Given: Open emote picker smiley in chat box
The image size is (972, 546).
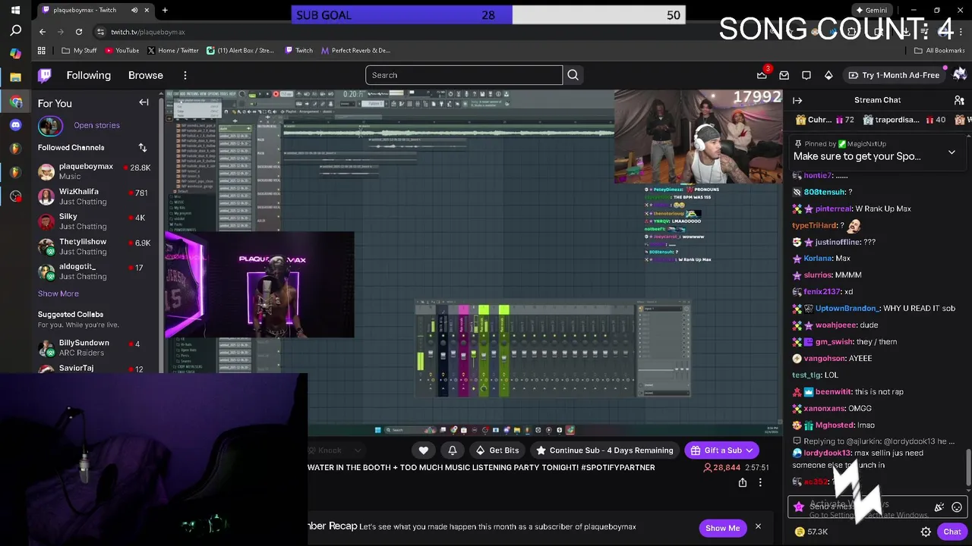Looking at the screenshot, I should tap(957, 507).
